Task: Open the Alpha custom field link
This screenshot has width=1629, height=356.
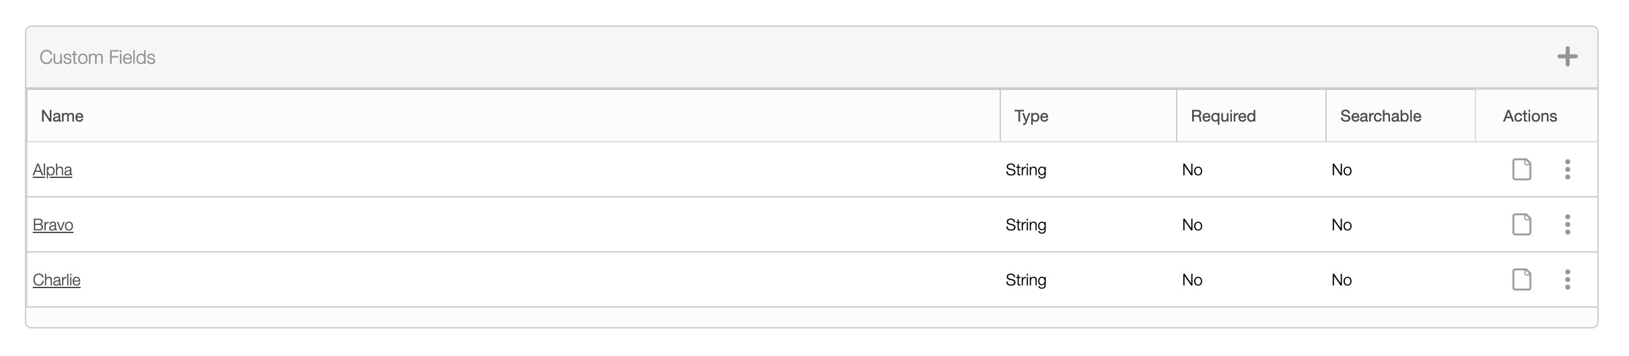Action: [53, 170]
